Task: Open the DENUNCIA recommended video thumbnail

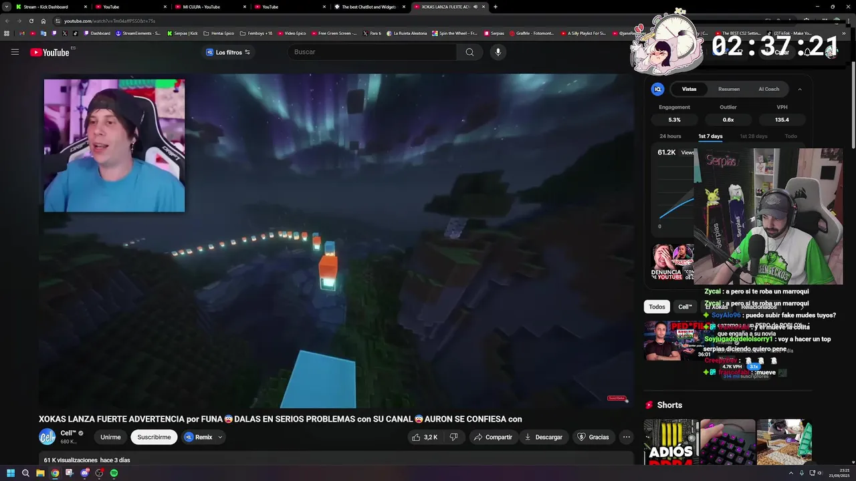Action: pos(673,262)
